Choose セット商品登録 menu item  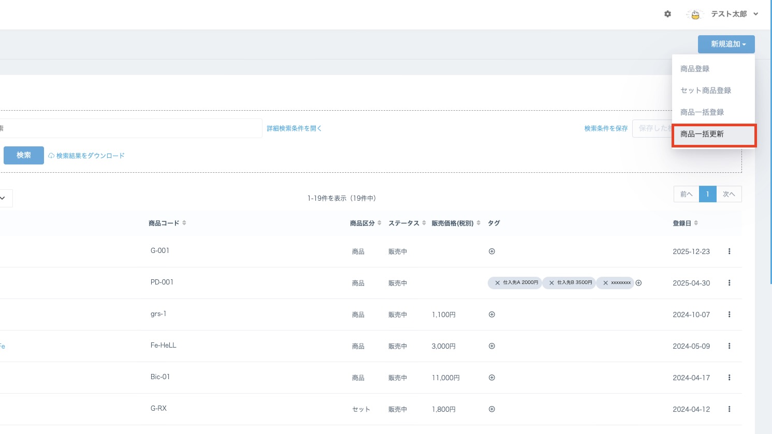[706, 91]
